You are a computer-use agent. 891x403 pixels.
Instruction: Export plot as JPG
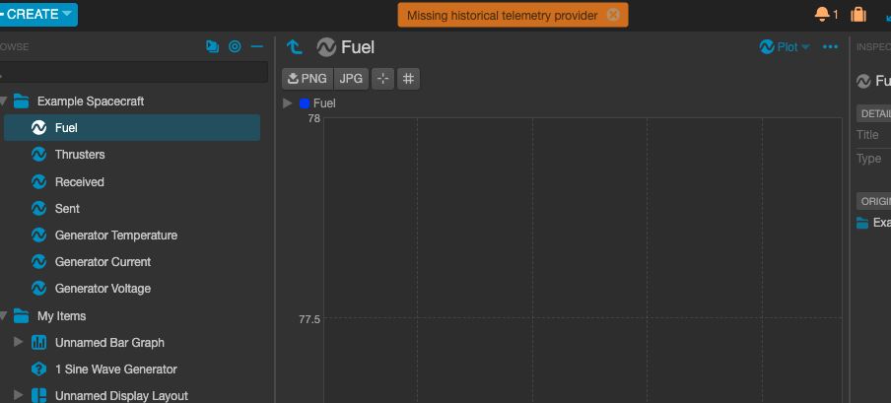click(x=351, y=79)
